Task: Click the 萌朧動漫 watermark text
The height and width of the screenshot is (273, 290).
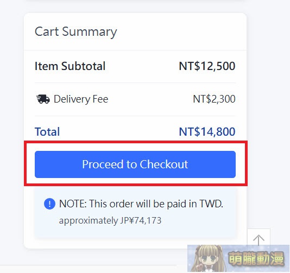Action: coord(256,258)
